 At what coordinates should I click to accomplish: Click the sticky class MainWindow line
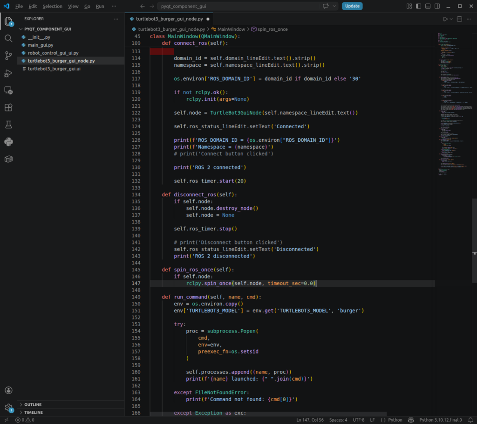coord(195,36)
